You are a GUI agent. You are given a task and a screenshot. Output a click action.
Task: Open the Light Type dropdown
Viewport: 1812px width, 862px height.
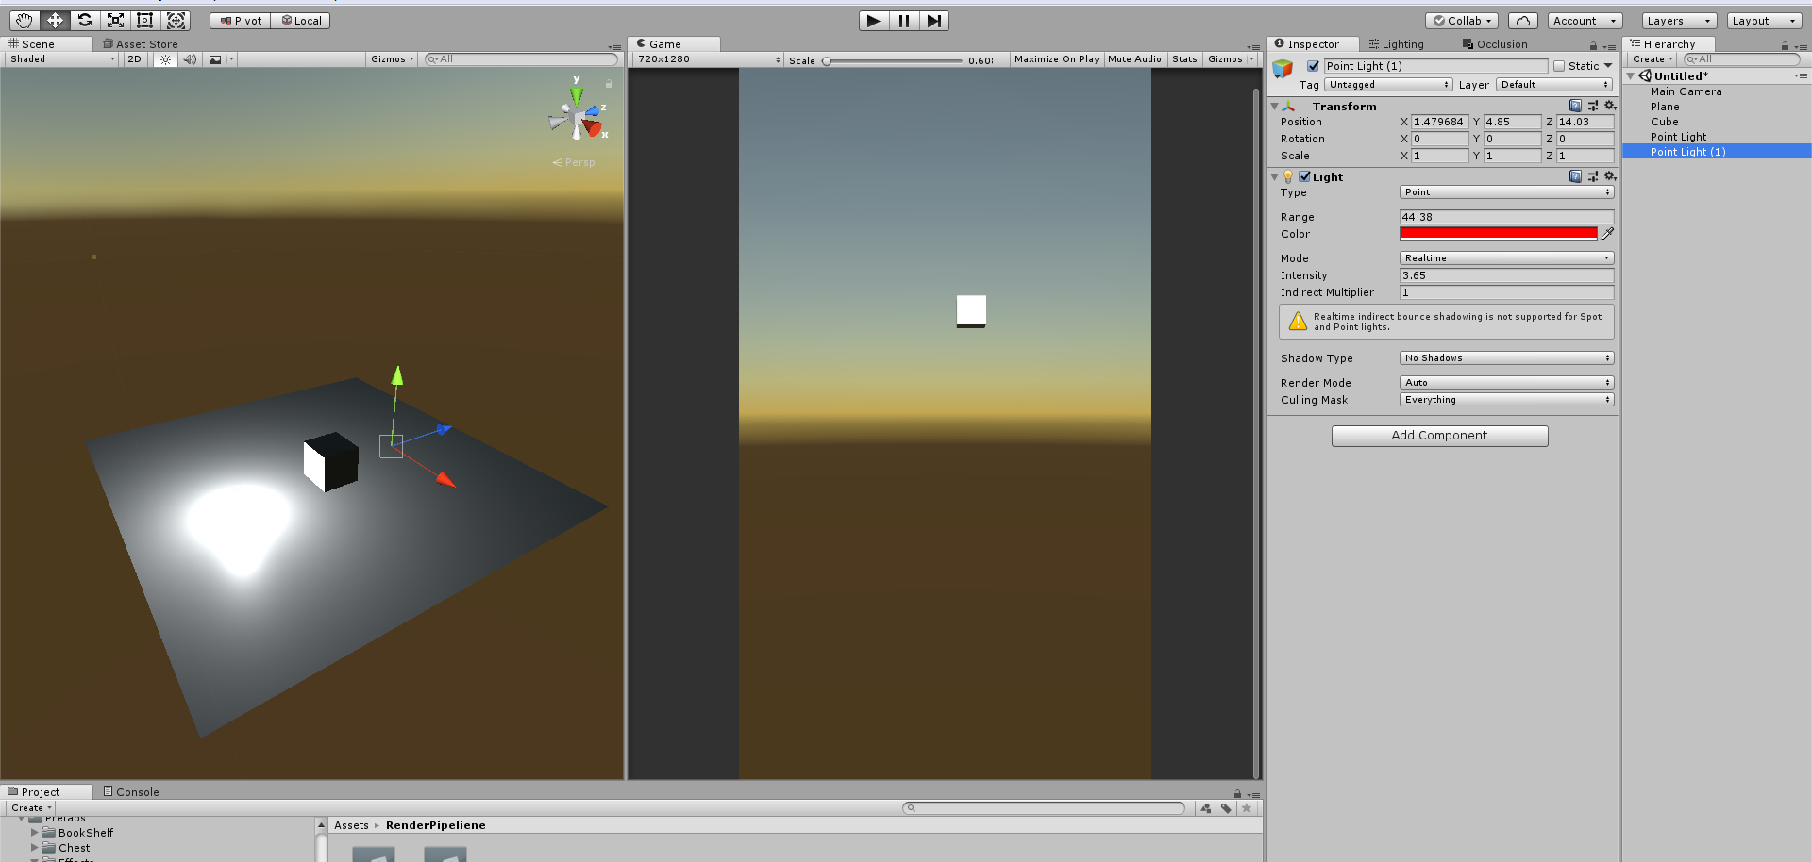(x=1506, y=192)
